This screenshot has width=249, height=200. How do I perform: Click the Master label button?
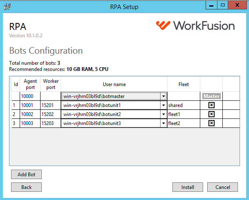[211, 96]
